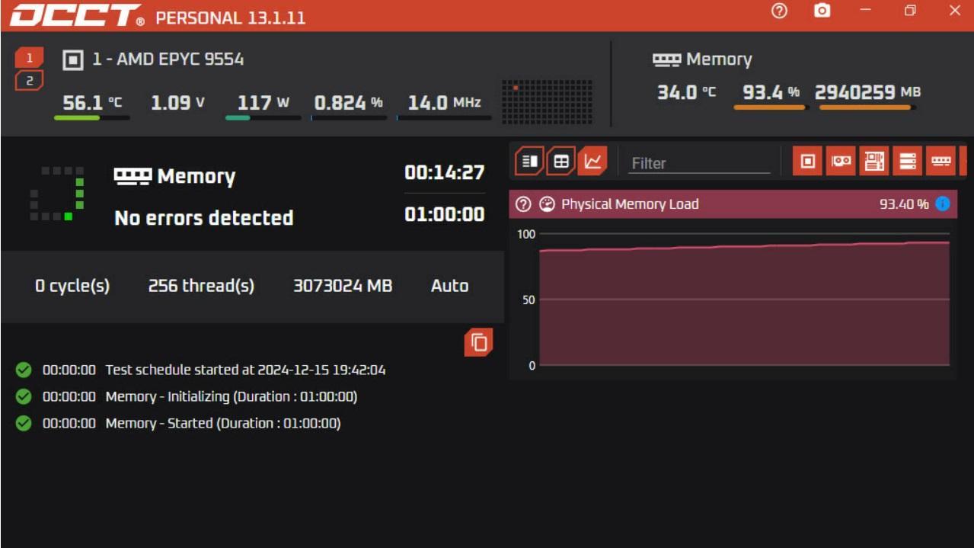Viewport: 974px width, 548px height.
Task: Click the blue info icon on Physical Memory Load
Action: click(941, 203)
